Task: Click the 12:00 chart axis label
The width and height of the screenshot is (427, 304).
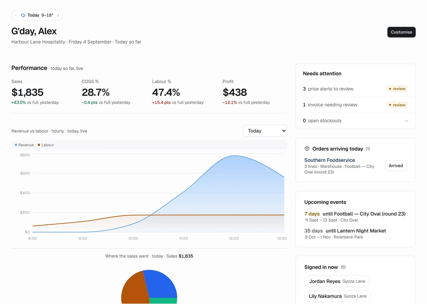Action: [234, 238]
